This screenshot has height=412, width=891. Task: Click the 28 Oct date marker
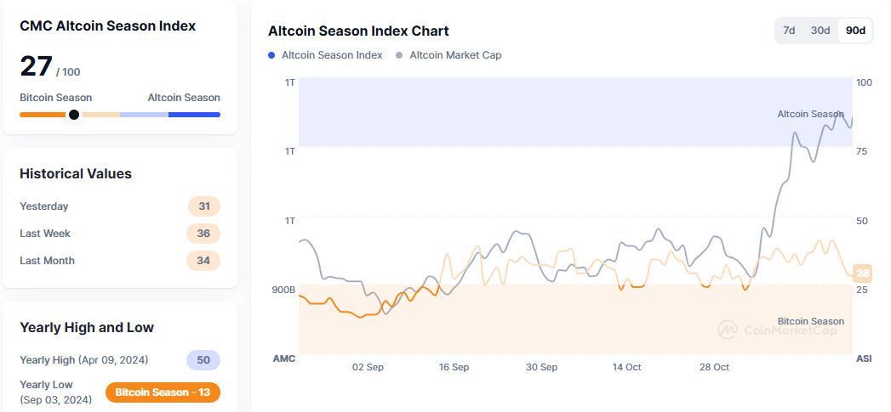714,367
